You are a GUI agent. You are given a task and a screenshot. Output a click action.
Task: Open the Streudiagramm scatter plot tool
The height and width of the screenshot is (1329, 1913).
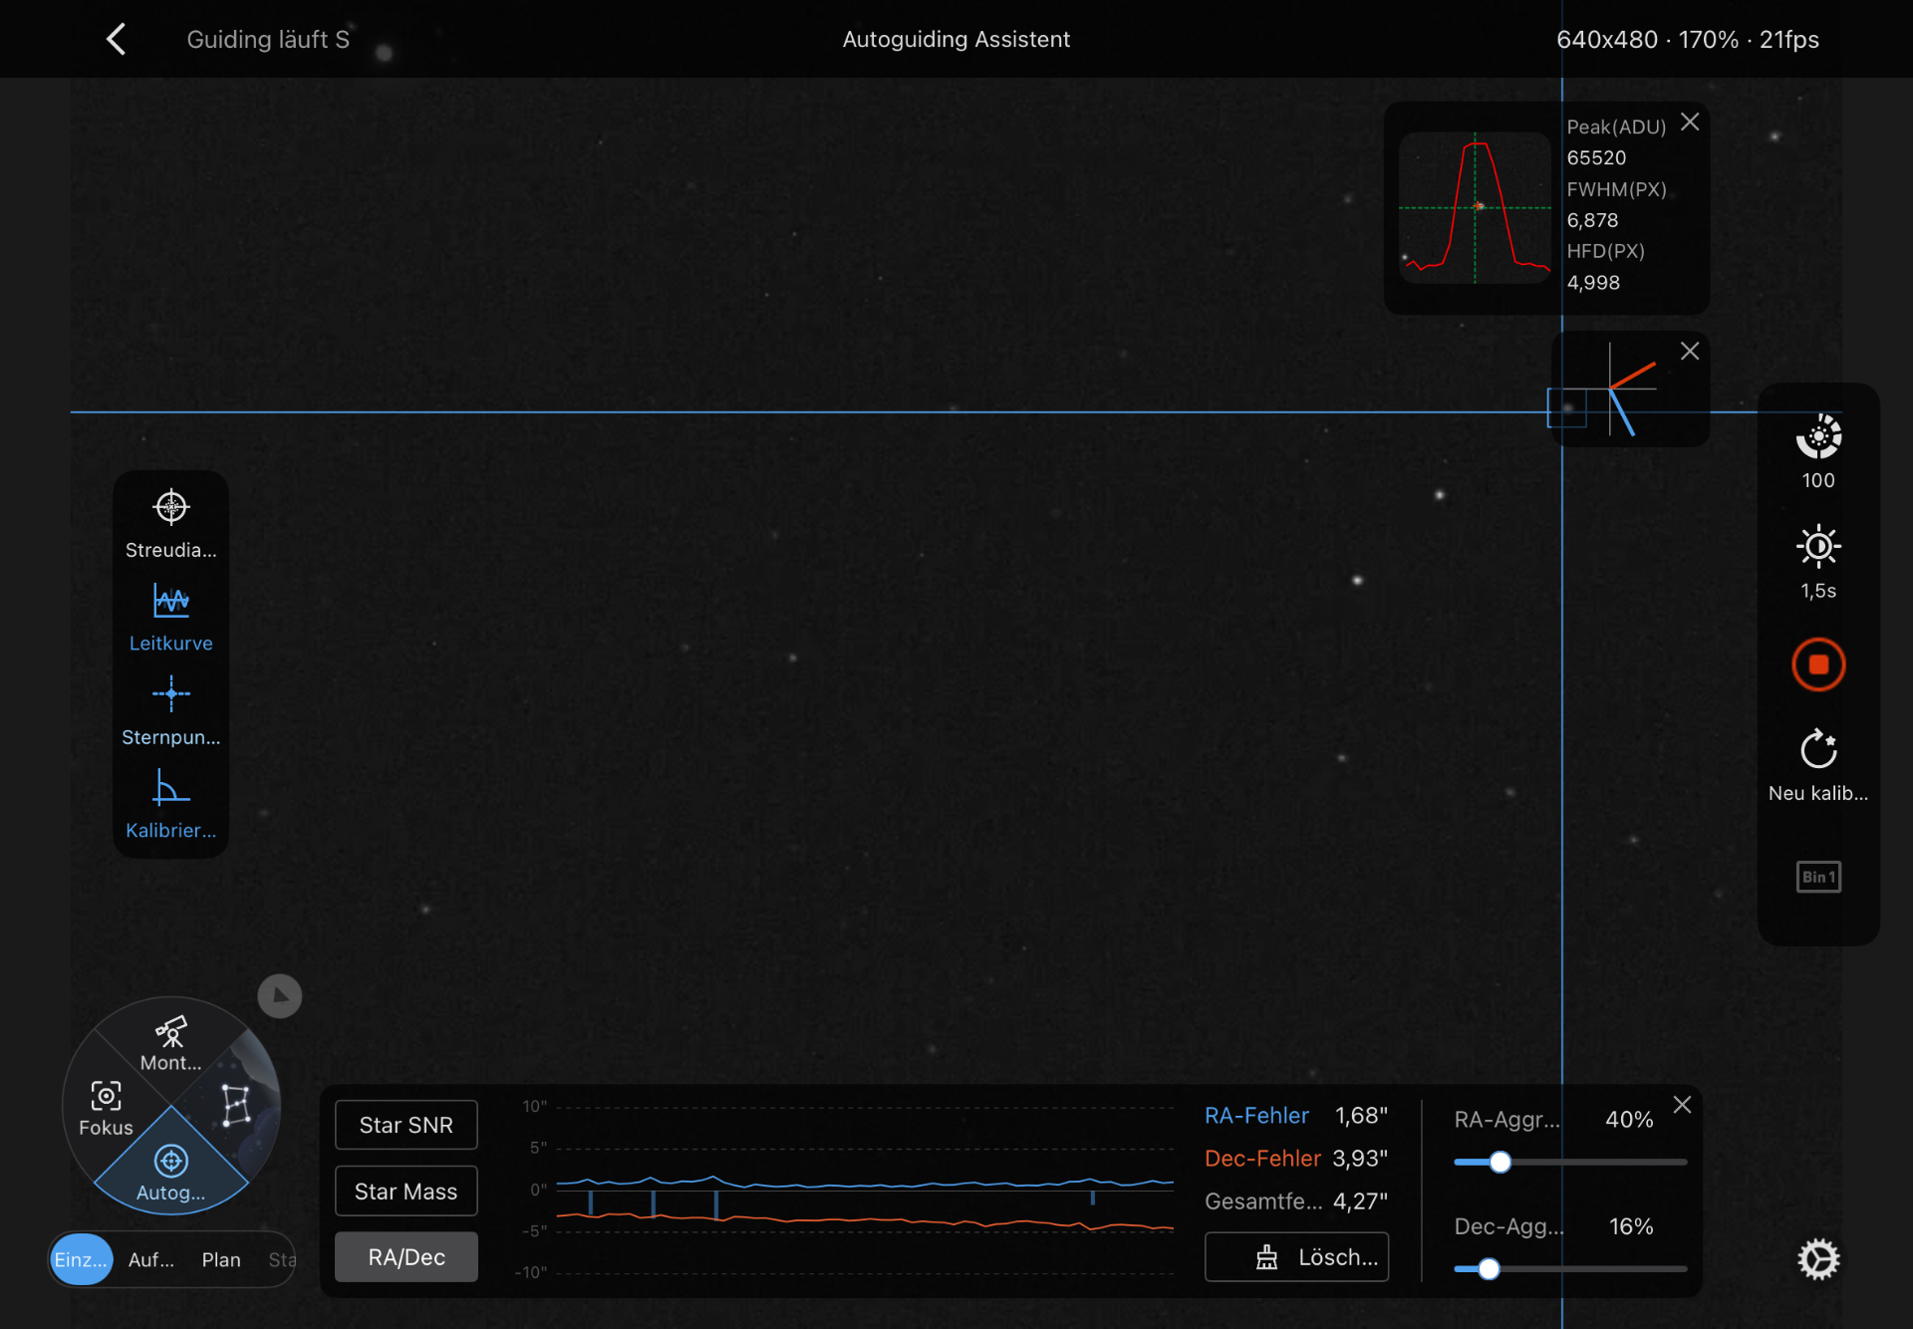(x=171, y=525)
